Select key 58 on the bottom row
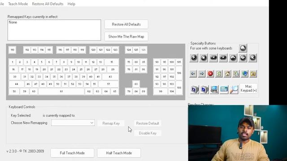Image resolution: width=287 pixels, height=161 pixels. pyautogui.click(x=14, y=91)
